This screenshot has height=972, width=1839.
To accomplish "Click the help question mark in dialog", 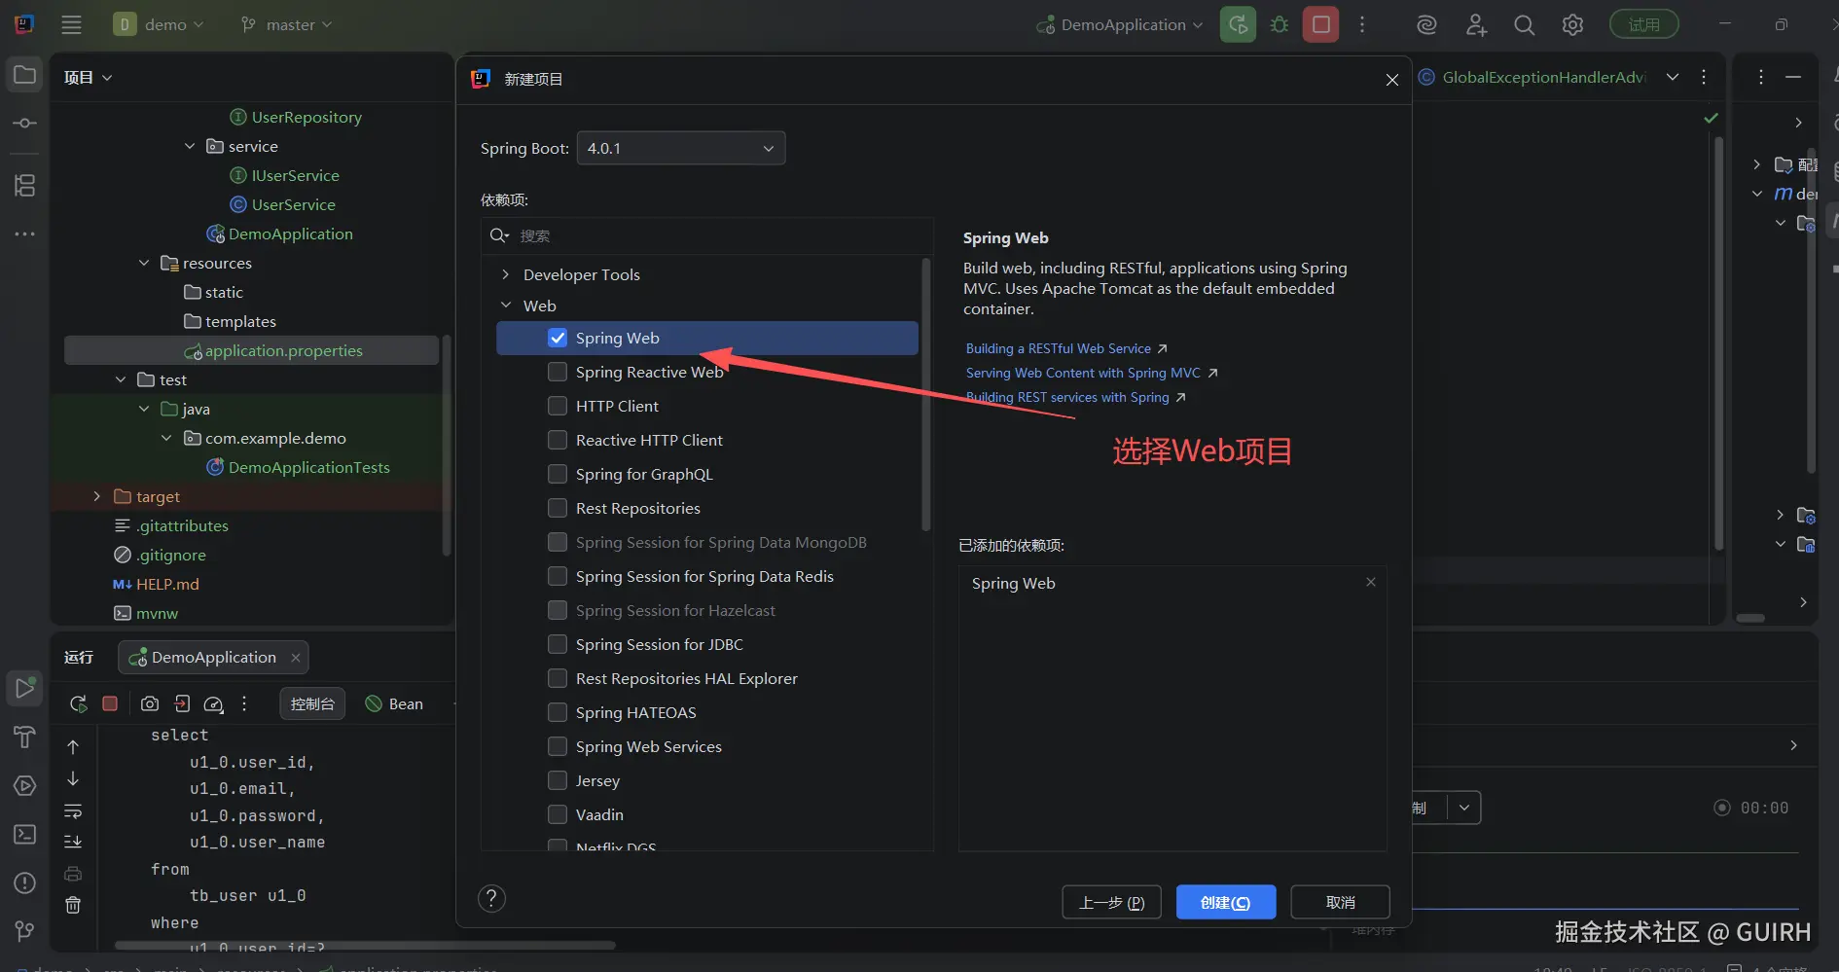I will coord(491,898).
